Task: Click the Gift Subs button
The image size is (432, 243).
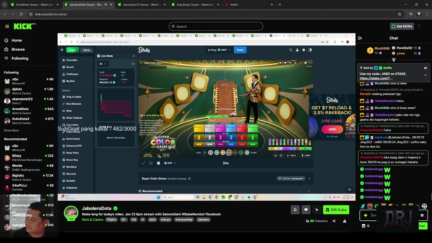Action: coord(336,210)
